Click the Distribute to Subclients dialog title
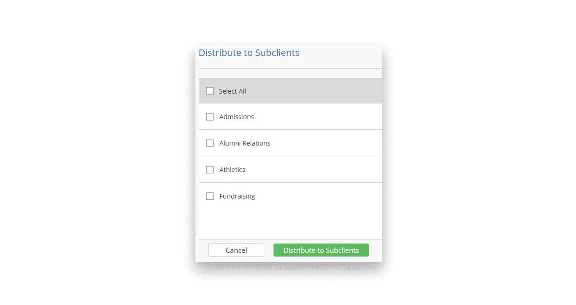The image size is (576, 305). [x=249, y=53]
